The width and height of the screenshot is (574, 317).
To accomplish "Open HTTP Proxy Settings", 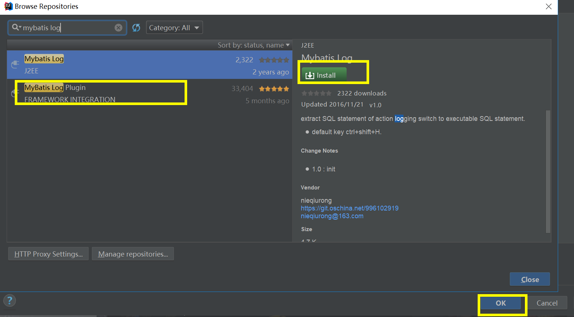I will (48, 254).
